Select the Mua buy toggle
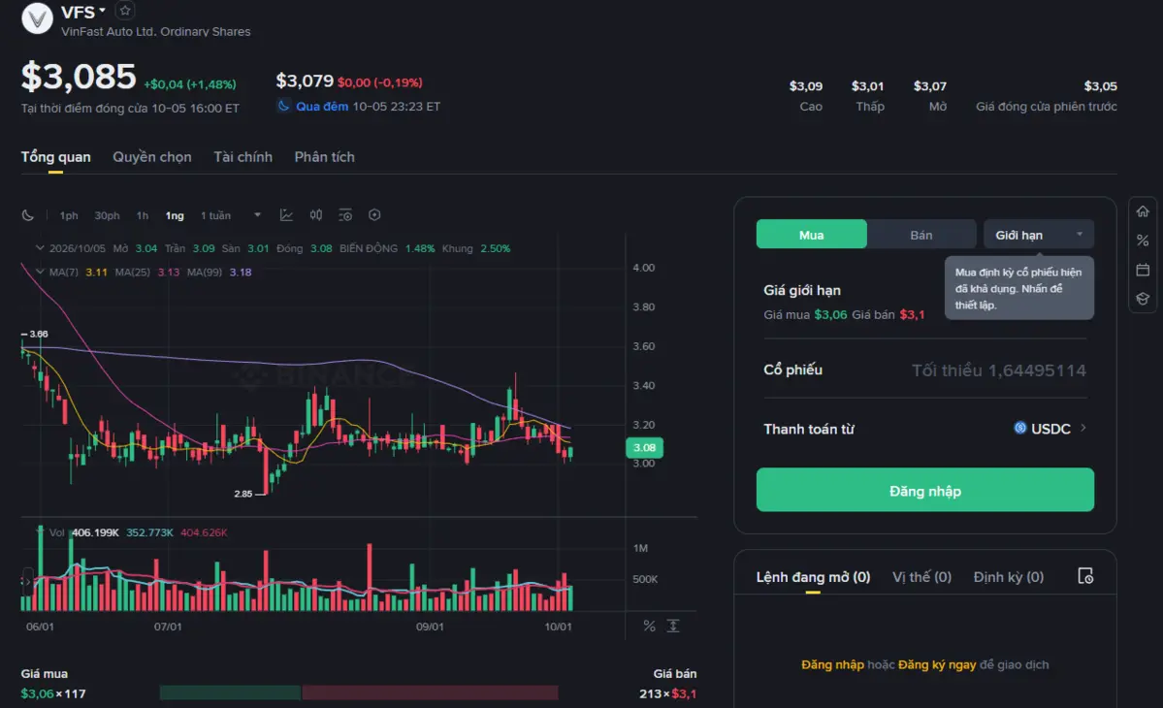This screenshot has width=1163, height=708. 812,235
